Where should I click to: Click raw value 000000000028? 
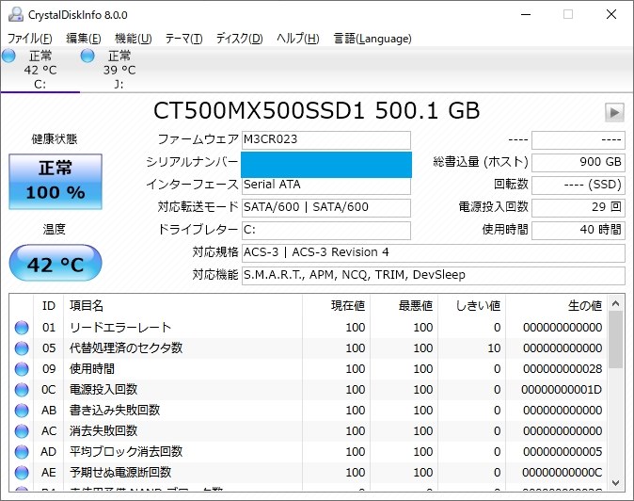point(563,368)
